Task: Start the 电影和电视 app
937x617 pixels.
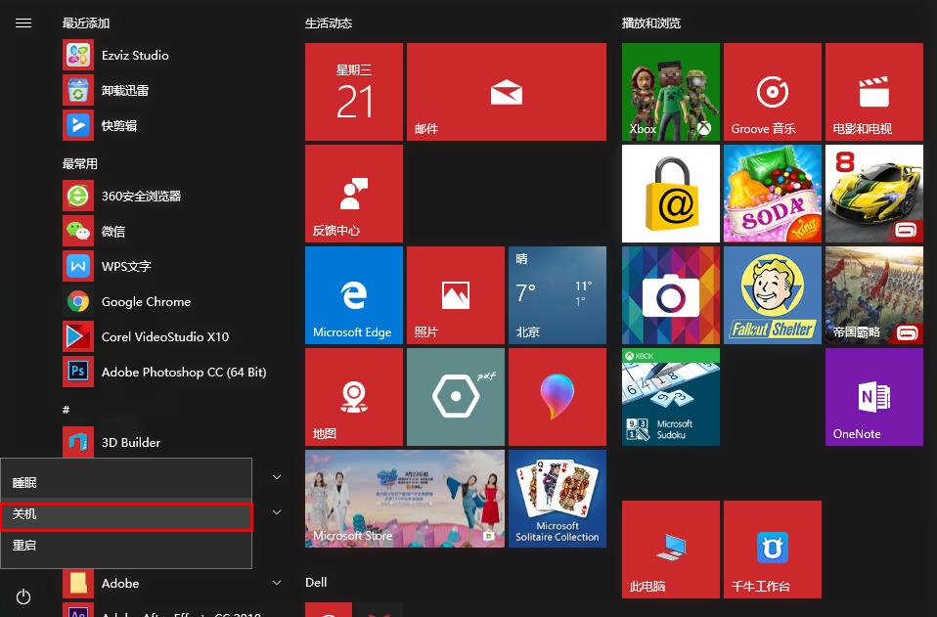Action: pos(873,91)
